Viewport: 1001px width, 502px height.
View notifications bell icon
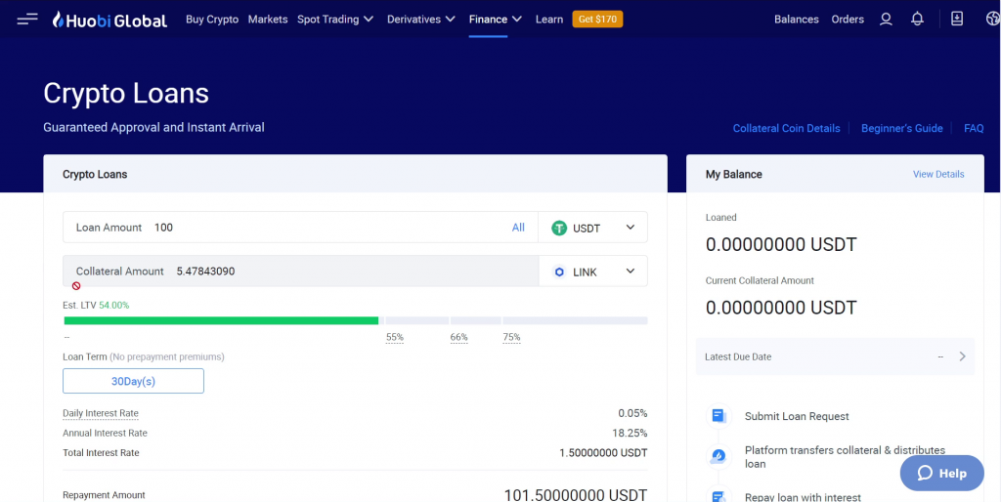(x=917, y=20)
